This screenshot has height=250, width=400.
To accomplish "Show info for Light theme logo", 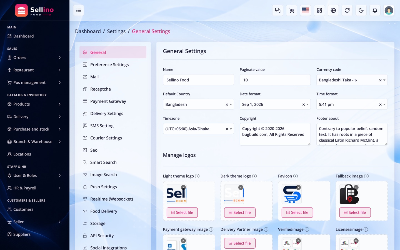I will [x=197, y=176].
